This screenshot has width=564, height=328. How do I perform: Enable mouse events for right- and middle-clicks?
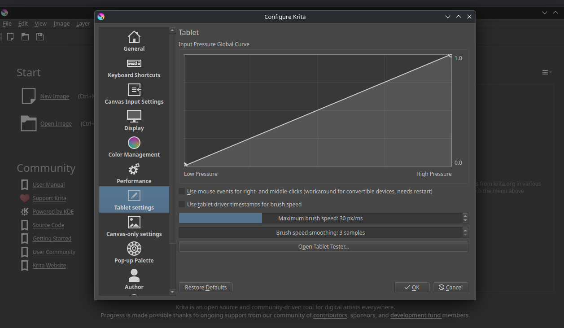point(182,191)
